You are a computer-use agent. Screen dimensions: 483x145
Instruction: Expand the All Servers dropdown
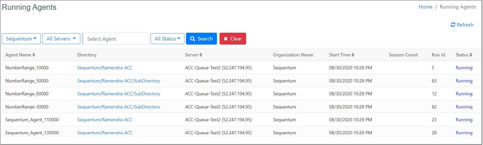[61, 39]
